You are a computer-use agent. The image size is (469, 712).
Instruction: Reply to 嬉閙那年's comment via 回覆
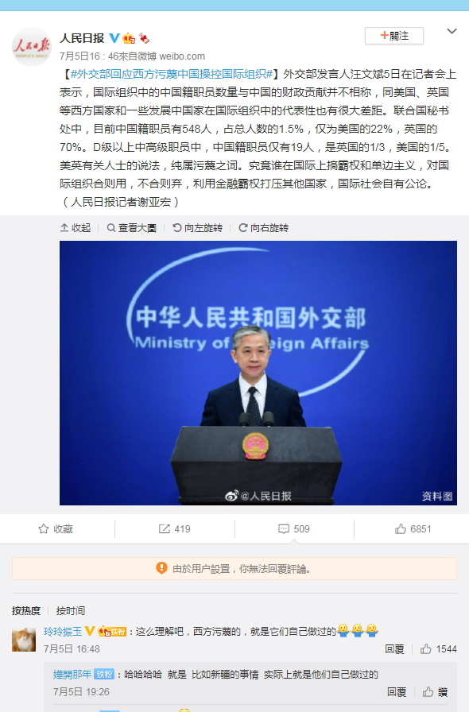397,691
